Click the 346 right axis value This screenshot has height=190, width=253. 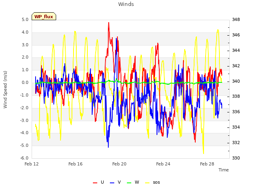236,35
